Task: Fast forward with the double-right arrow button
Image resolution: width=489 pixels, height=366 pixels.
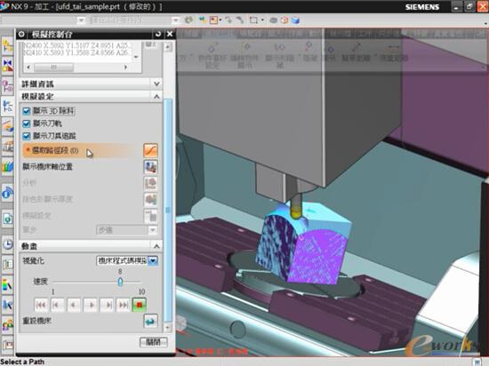Action: pos(124,305)
